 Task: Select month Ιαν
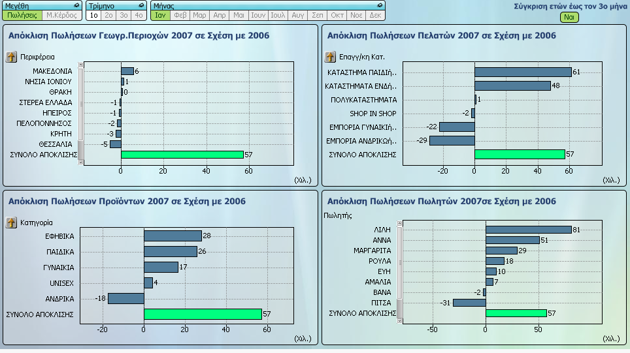[x=160, y=15]
